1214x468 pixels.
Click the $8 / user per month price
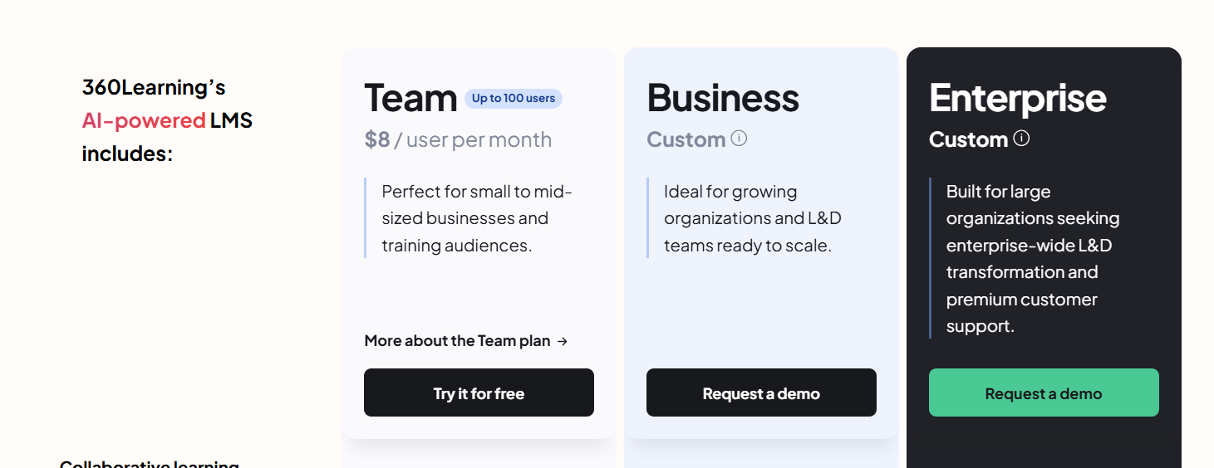click(x=458, y=139)
